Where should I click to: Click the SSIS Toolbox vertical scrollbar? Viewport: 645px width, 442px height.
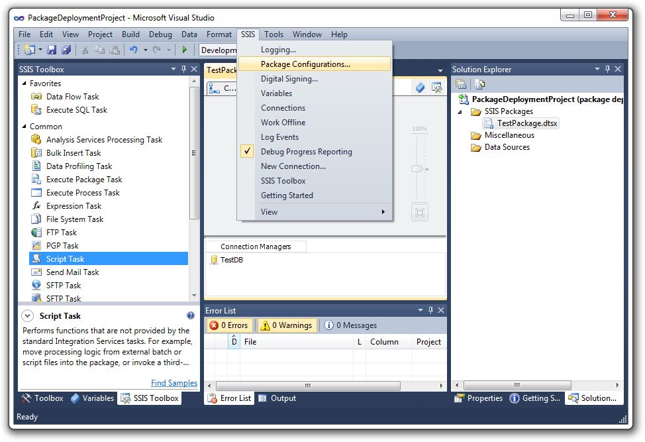pos(194,152)
